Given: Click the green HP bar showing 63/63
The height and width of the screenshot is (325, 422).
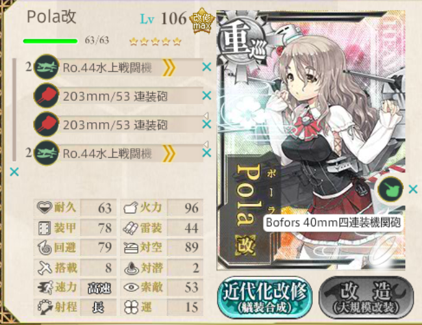Looking at the screenshot, I should coord(51,41).
